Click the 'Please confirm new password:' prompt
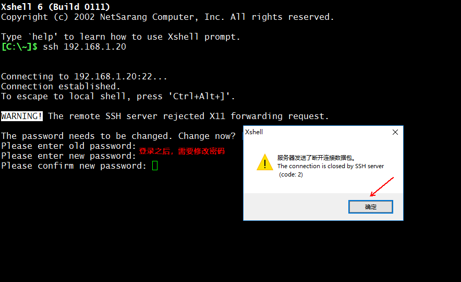Viewport: 461px width, 282px height. pos(74,166)
